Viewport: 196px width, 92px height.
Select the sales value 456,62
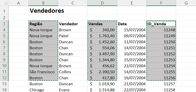pyautogui.click(x=102, y=66)
